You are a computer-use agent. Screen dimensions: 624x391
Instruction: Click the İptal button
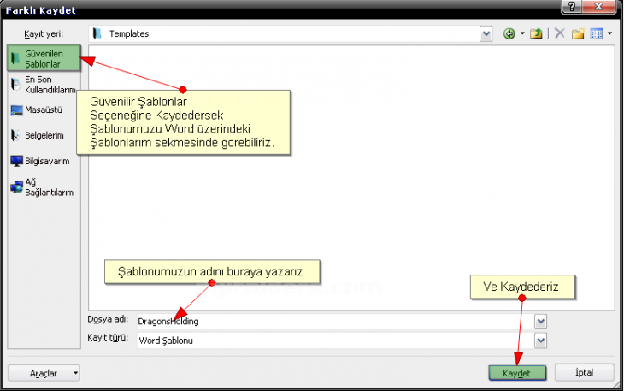tap(585, 373)
